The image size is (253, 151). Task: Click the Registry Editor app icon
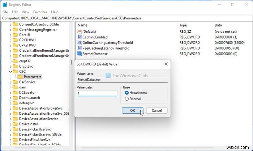(5, 5)
